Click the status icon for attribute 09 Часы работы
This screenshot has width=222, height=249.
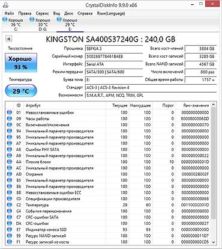[9, 118]
